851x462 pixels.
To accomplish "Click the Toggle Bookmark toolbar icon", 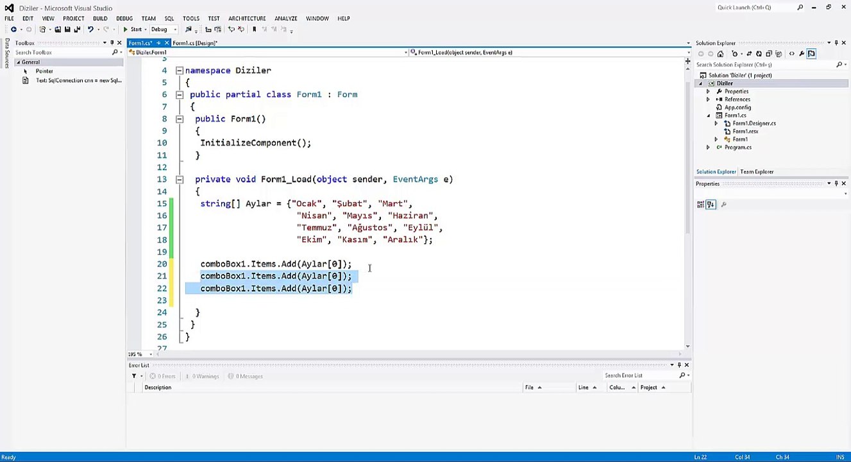I will tap(254, 30).
